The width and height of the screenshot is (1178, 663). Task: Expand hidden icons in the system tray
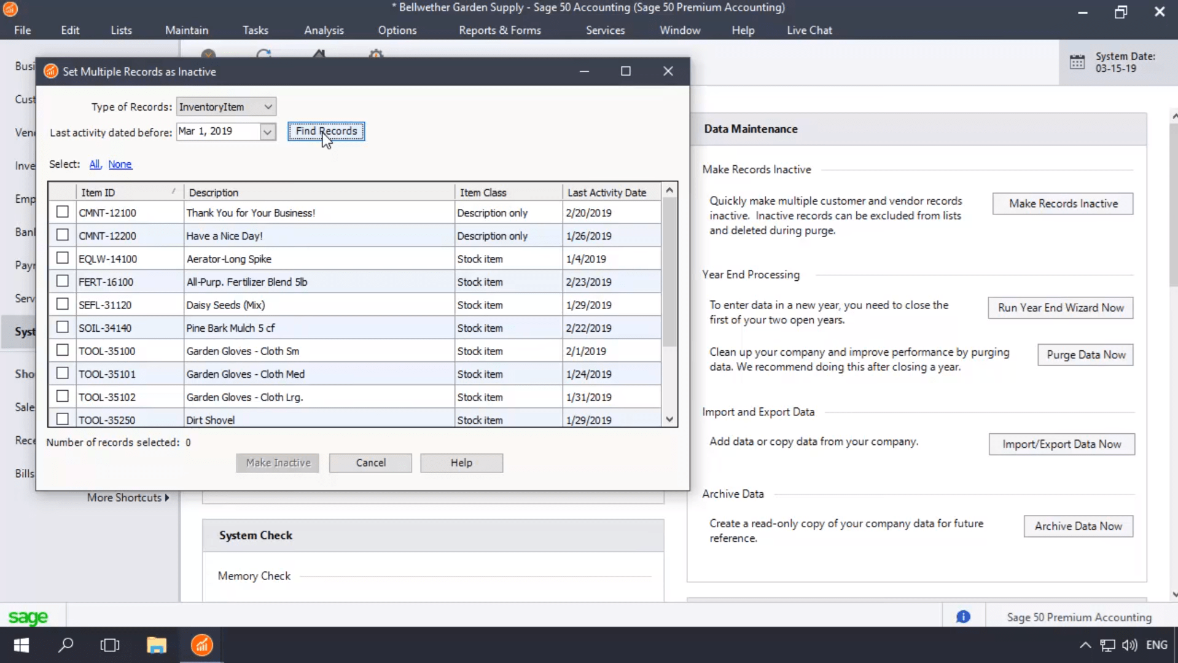pos(1084,645)
